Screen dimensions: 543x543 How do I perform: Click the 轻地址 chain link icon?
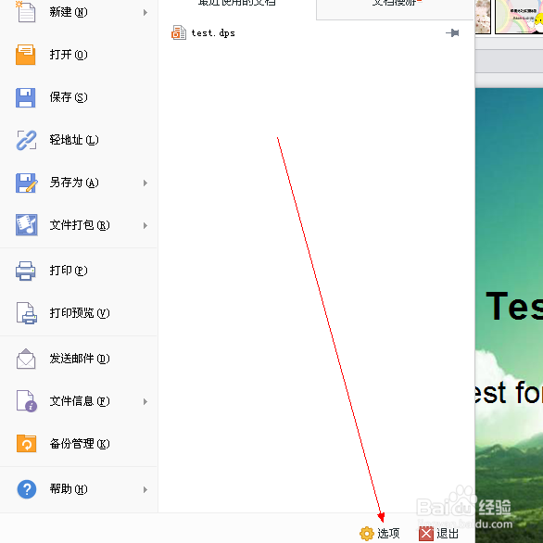26,140
